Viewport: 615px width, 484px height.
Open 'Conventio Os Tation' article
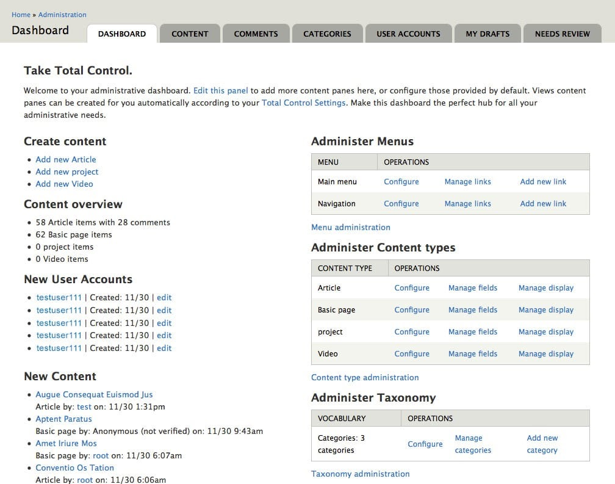click(74, 468)
